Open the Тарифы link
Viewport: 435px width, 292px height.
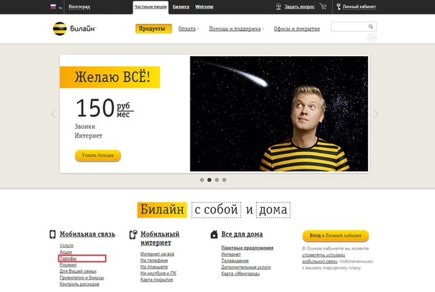[68, 258]
